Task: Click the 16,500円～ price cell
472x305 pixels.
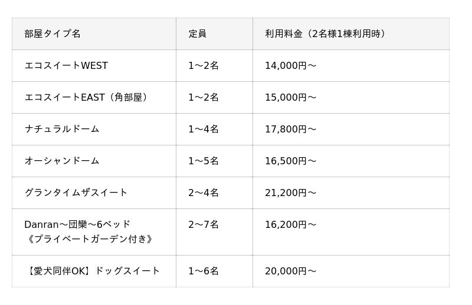Action: coord(290,161)
